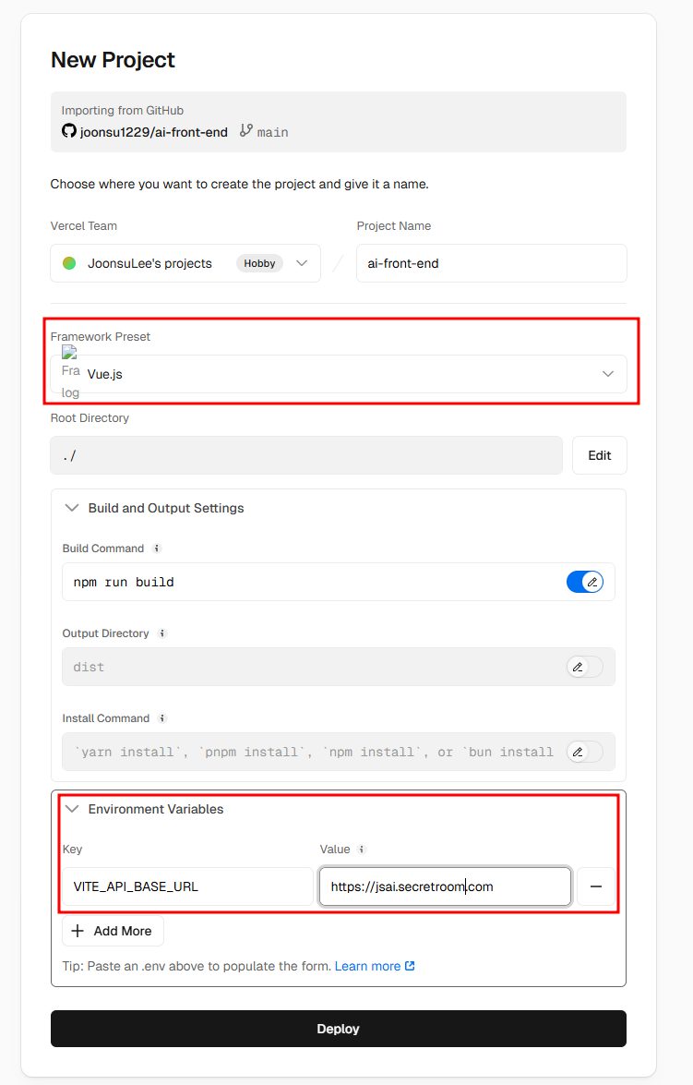The width and height of the screenshot is (693, 1085).
Task: Click the git branch icon next to main
Action: [245, 131]
